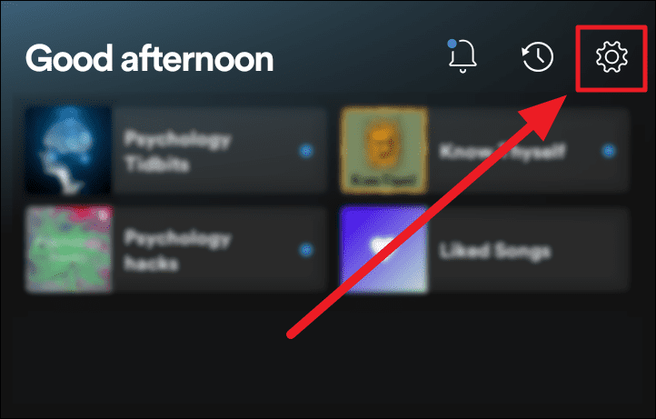Select the Liked Songs title text
Viewport: 656px width, 419px height.
pos(494,251)
